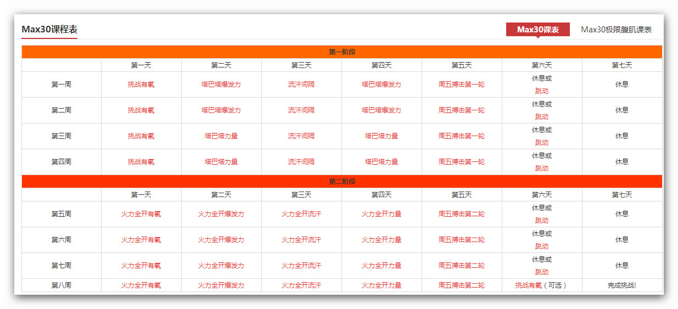678x309 pixels.
Task: Open 火力全开力量 in the 第六周 row
Action: click(x=382, y=240)
